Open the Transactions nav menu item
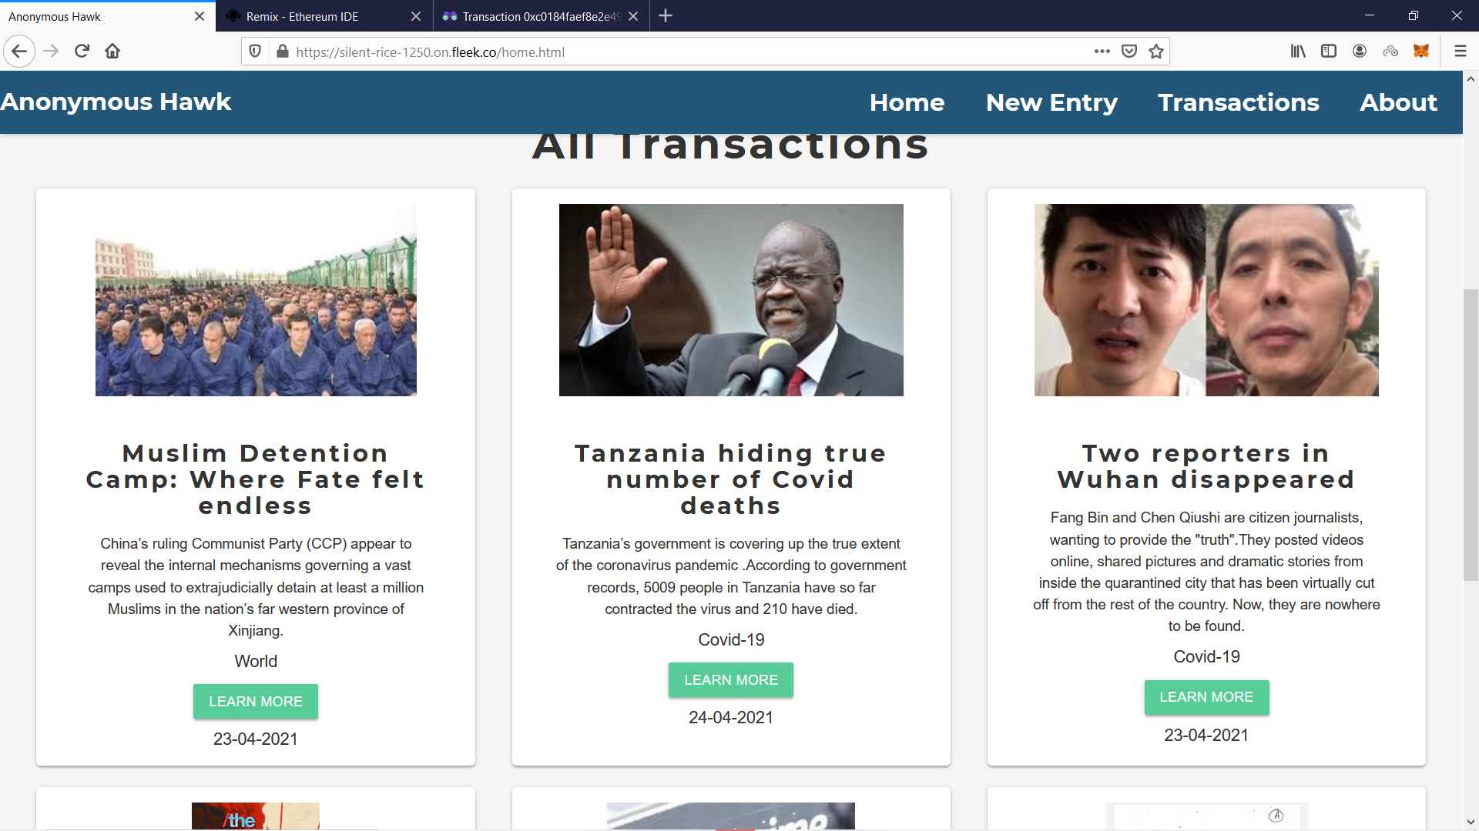Image resolution: width=1479 pixels, height=831 pixels. [1238, 102]
